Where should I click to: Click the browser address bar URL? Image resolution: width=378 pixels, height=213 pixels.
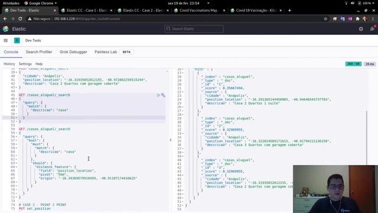87,19
